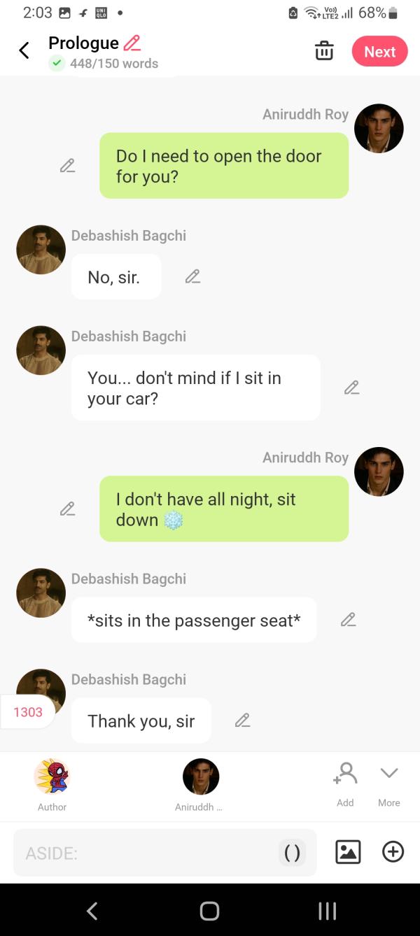
Task: Edit the Prologue chapter title
Action: click(x=132, y=43)
